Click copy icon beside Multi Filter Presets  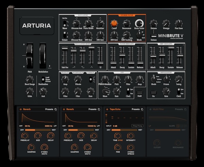(185, 109)
